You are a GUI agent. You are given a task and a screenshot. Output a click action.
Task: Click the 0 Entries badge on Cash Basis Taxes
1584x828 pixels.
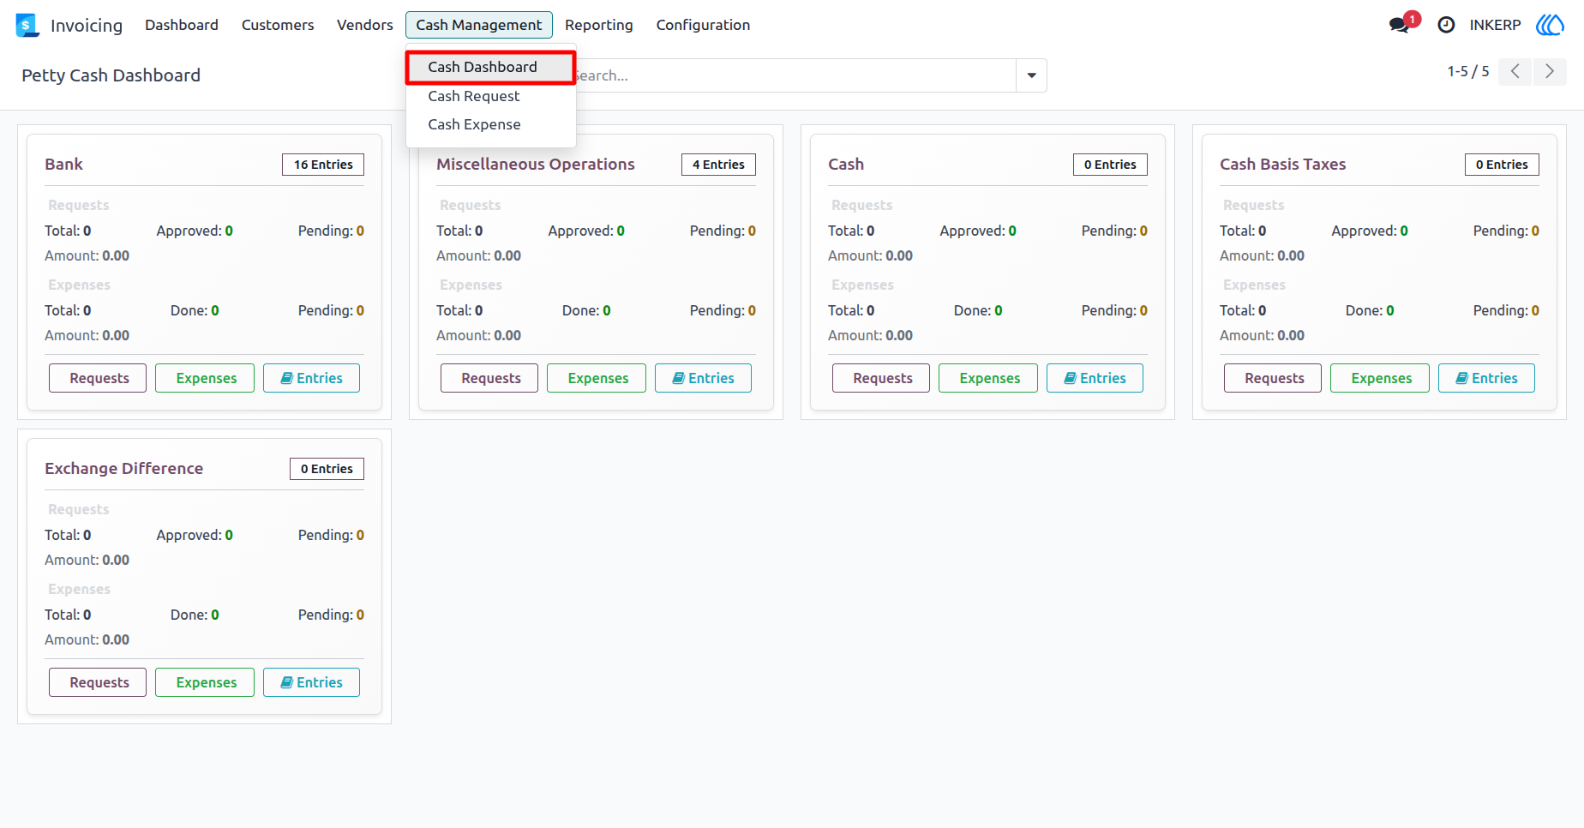[x=1502, y=165]
